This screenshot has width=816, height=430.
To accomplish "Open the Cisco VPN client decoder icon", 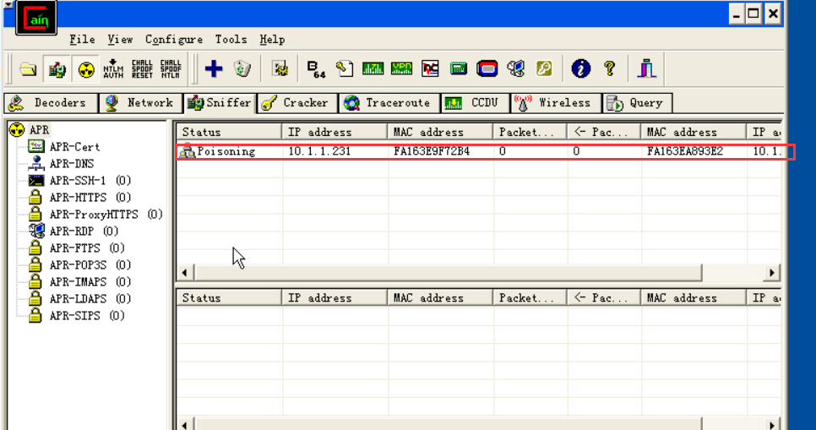I will click(x=401, y=68).
